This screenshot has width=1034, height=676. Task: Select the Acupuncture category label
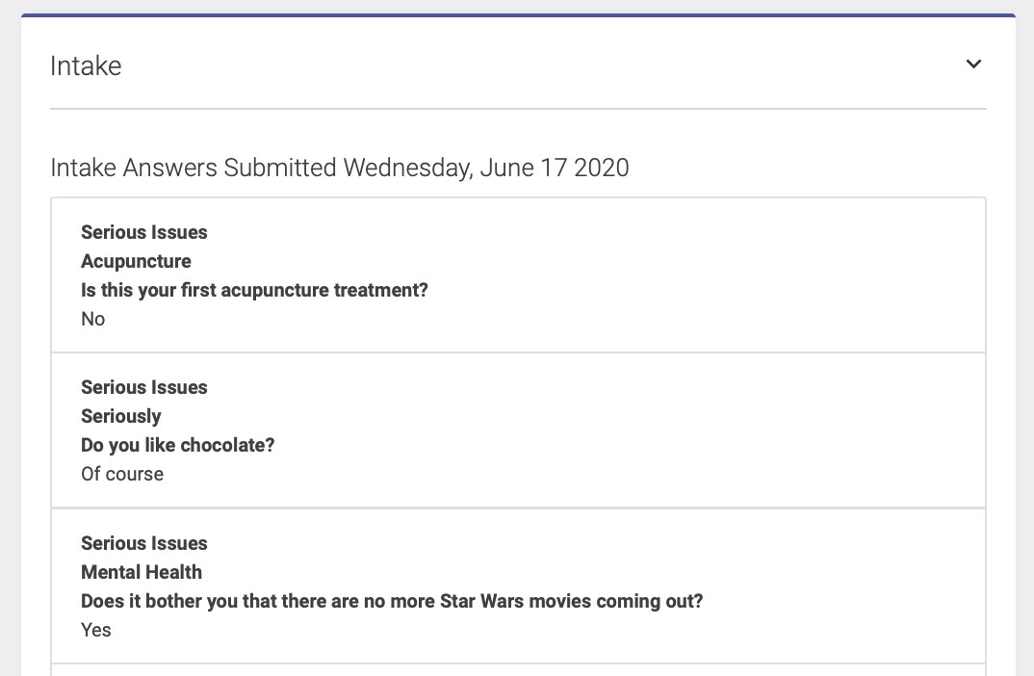[x=136, y=261]
